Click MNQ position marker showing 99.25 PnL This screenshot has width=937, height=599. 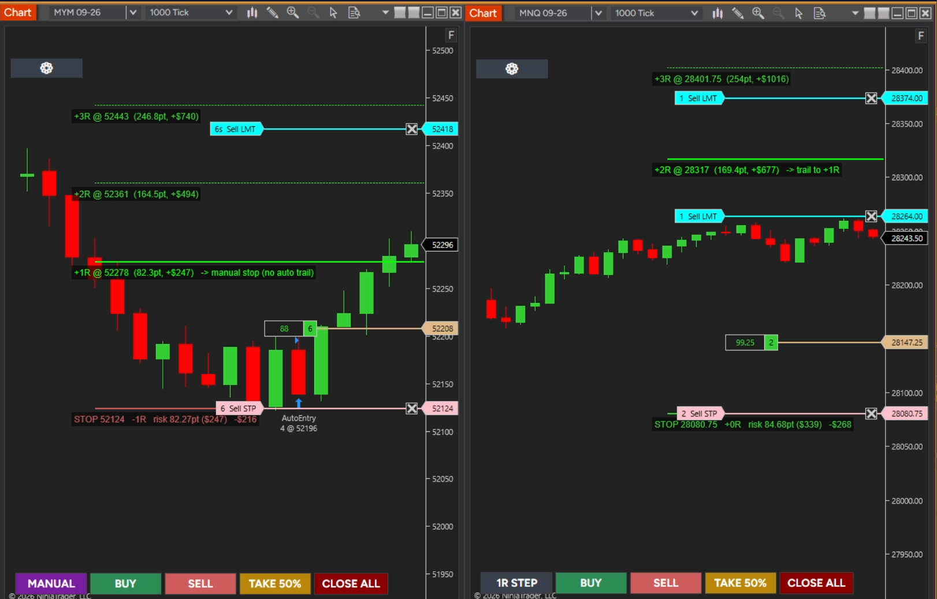[752, 342]
